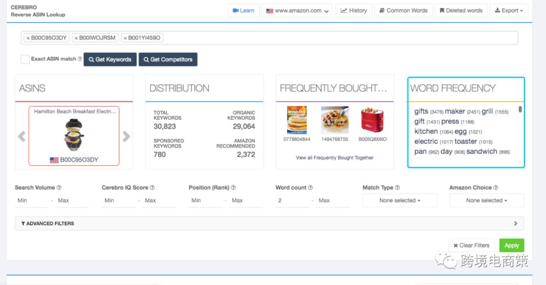Click the help icon beside Cerebro IQ Score
The height and width of the screenshot is (285, 546).
pyautogui.click(x=152, y=187)
